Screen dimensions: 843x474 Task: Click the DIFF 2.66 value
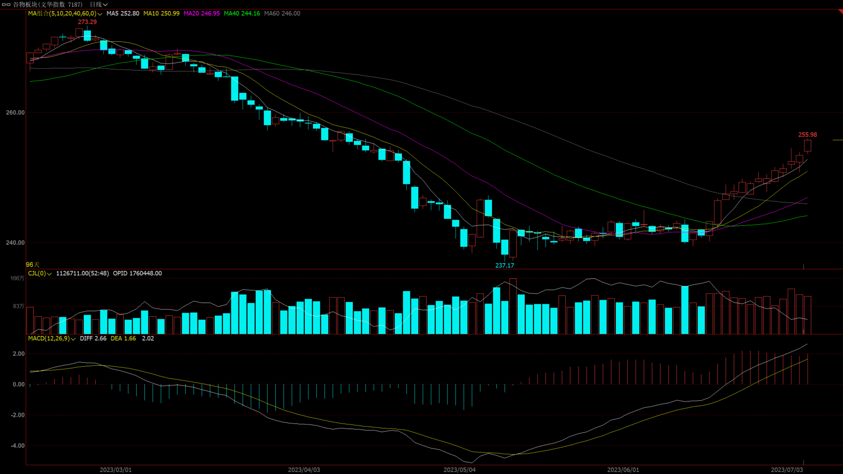point(93,338)
